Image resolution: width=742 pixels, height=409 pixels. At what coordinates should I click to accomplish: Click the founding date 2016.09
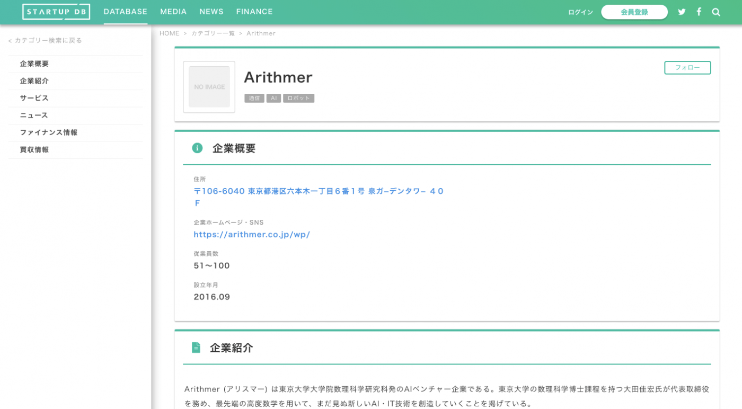point(212,297)
